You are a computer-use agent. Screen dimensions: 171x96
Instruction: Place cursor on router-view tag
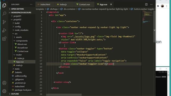tap(62, 82)
